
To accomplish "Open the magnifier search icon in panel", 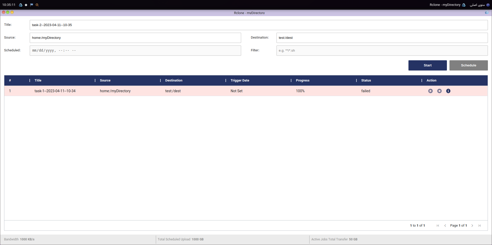I will (37, 5).
